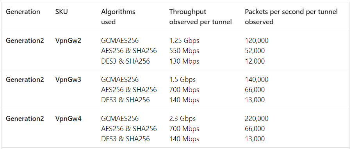
Task: Click GCMAES256 in the VpnGw3 row
Action: [x=120, y=80]
